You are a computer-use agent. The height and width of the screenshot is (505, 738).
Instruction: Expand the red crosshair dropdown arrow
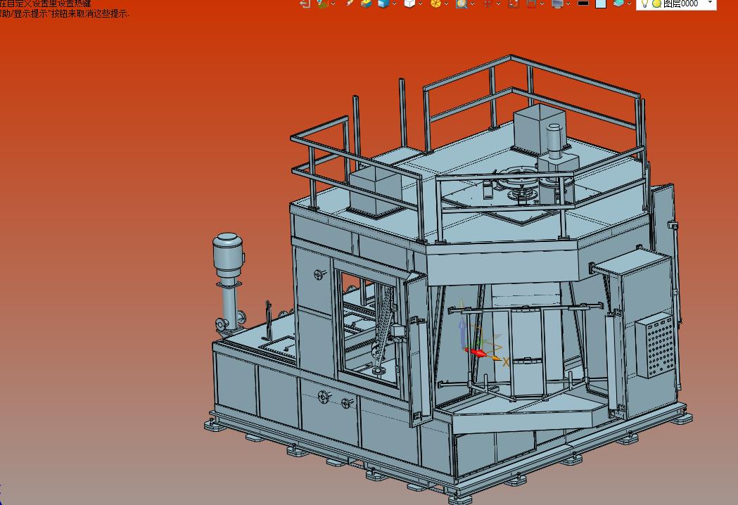(498, 4)
